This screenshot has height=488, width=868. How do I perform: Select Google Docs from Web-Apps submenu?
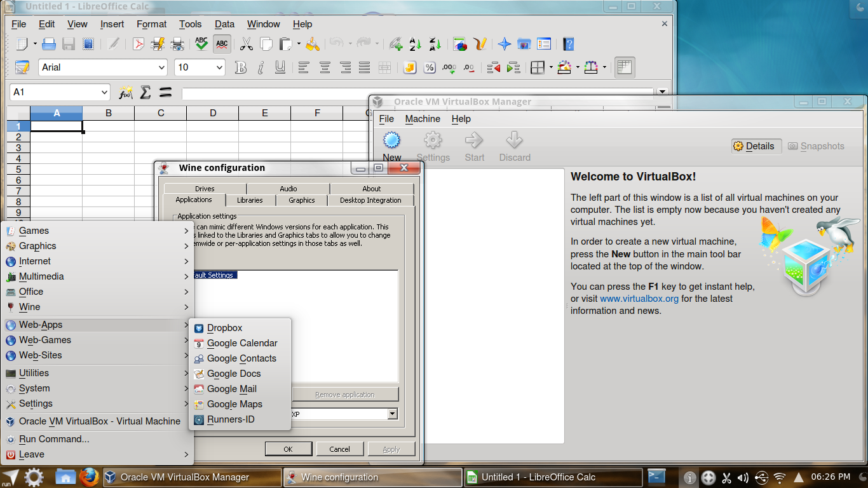240,374
